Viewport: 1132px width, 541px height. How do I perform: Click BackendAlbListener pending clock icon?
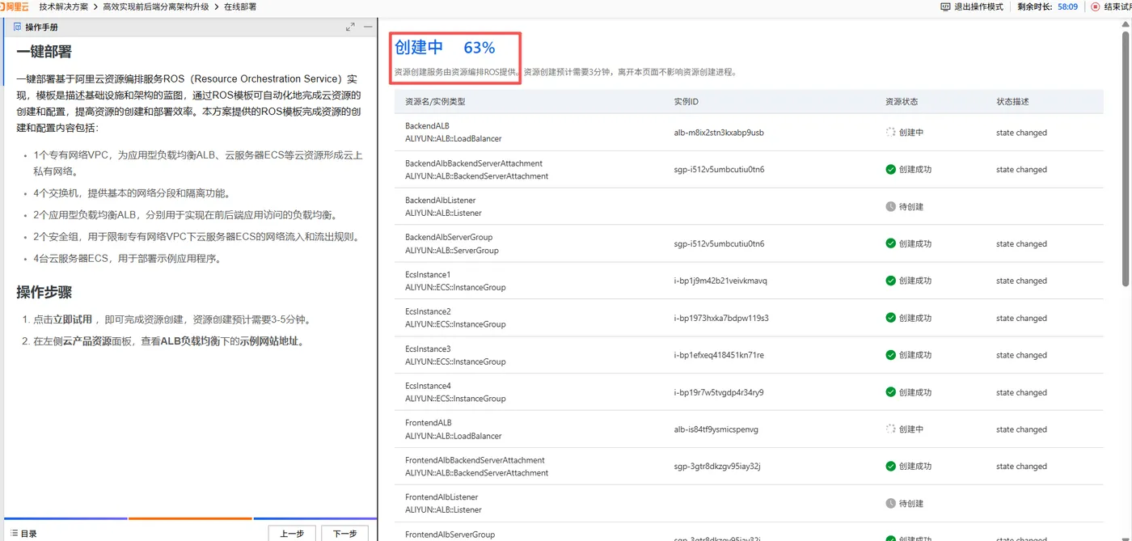[x=890, y=207]
